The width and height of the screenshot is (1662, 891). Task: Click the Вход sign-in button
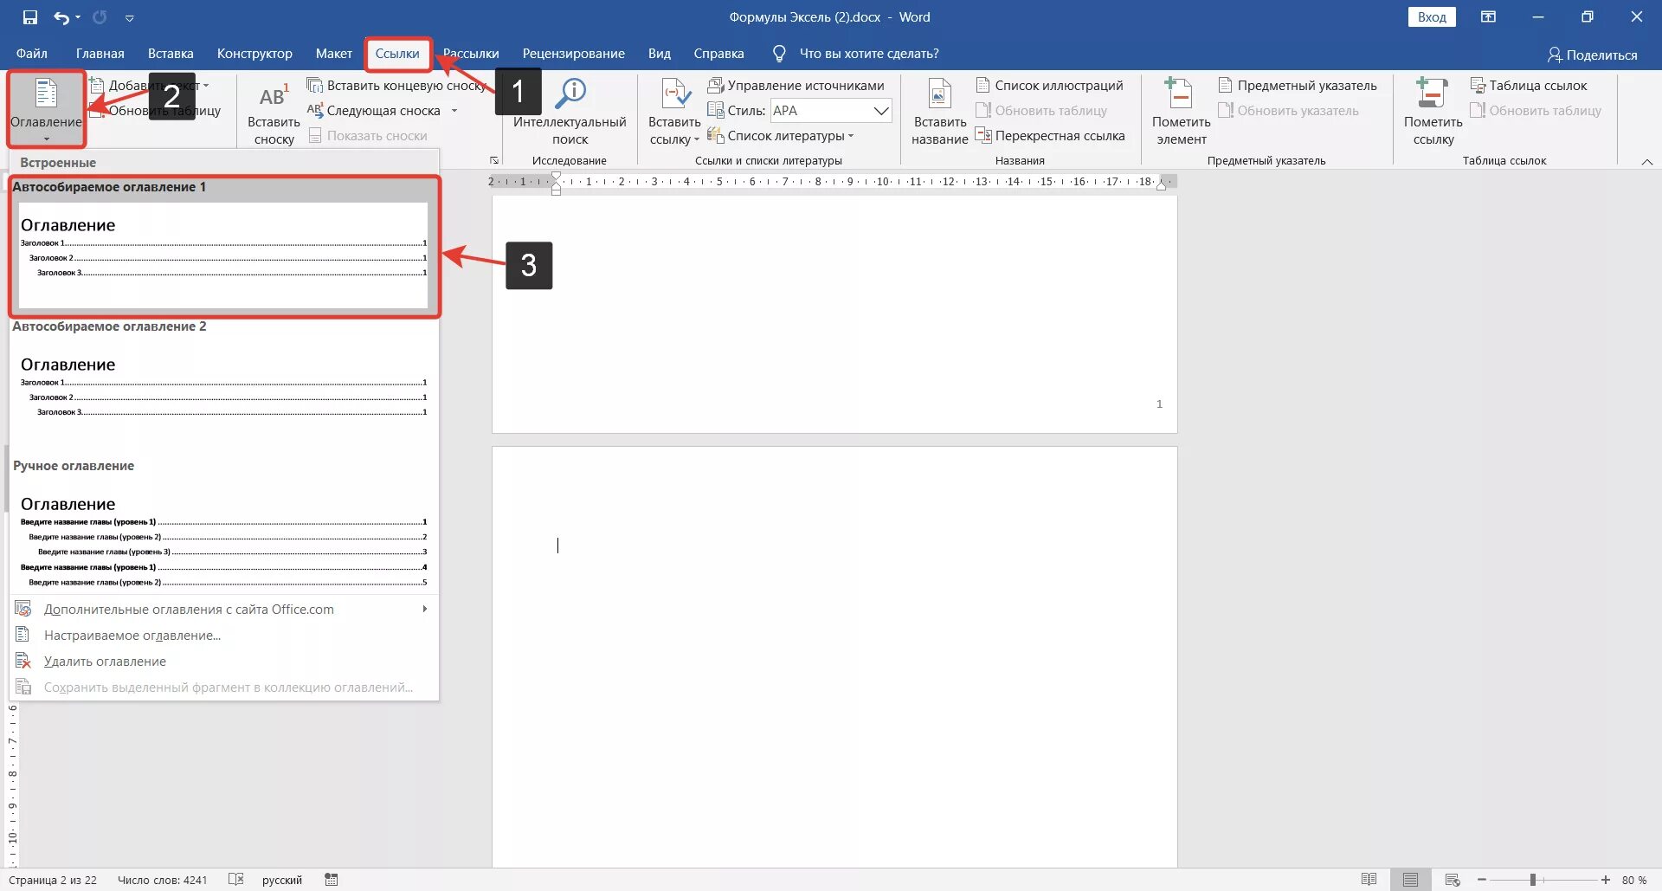(1432, 17)
